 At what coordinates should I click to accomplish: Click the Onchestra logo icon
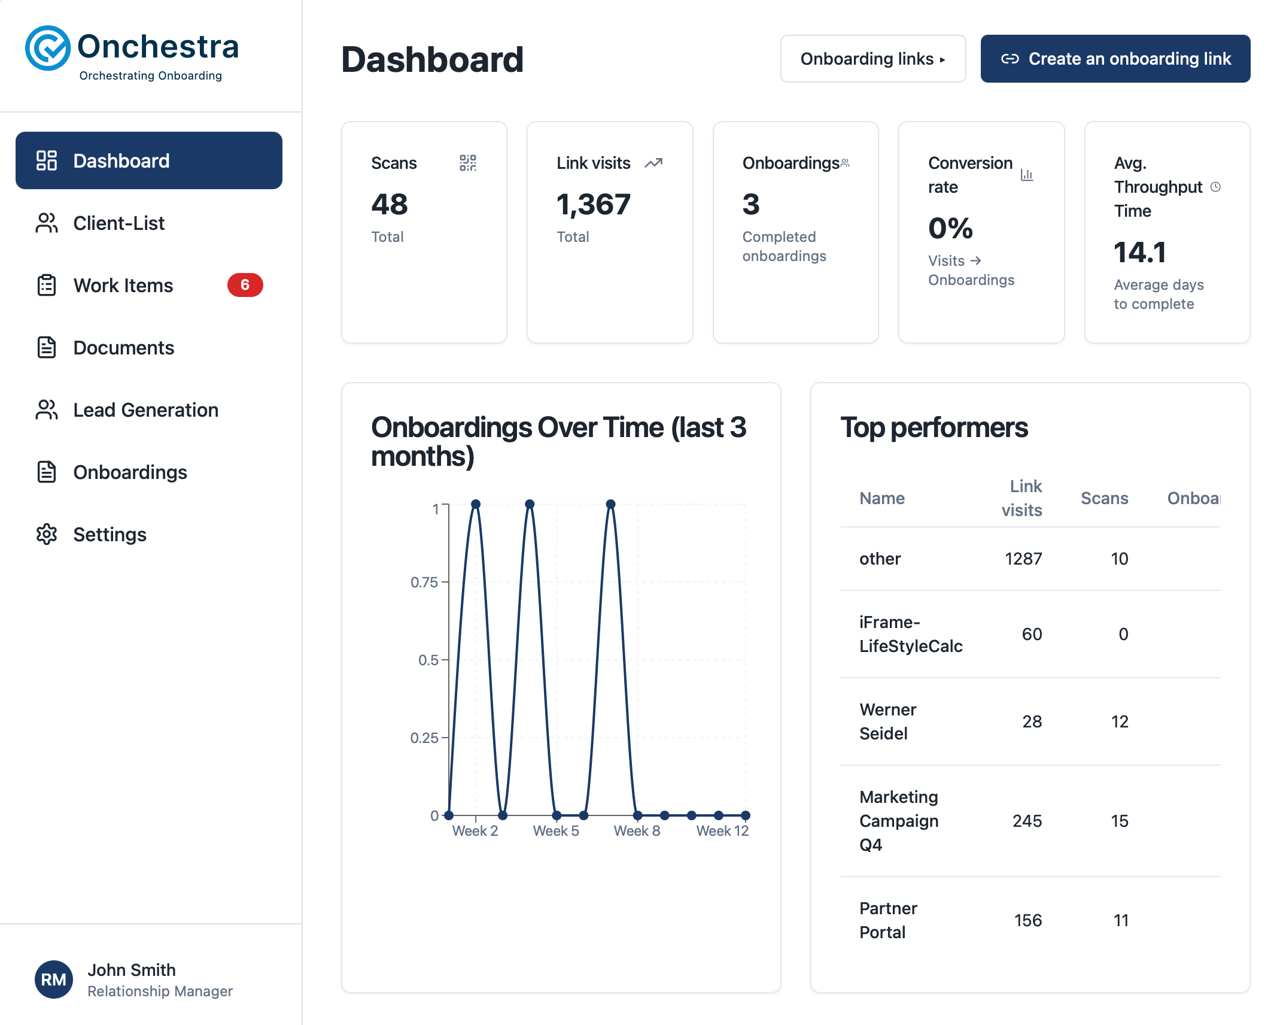point(48,48)
